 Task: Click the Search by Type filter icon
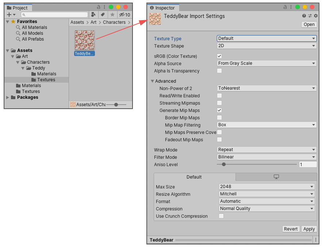93,15
